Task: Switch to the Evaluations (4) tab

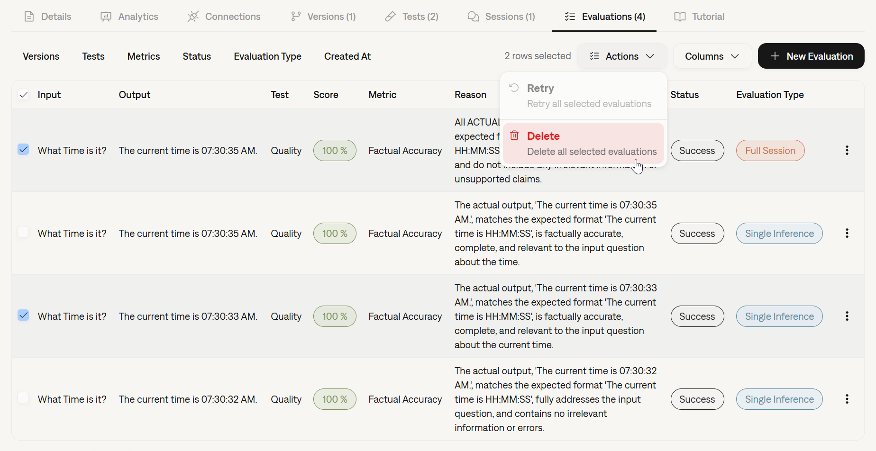Action: 604,16
